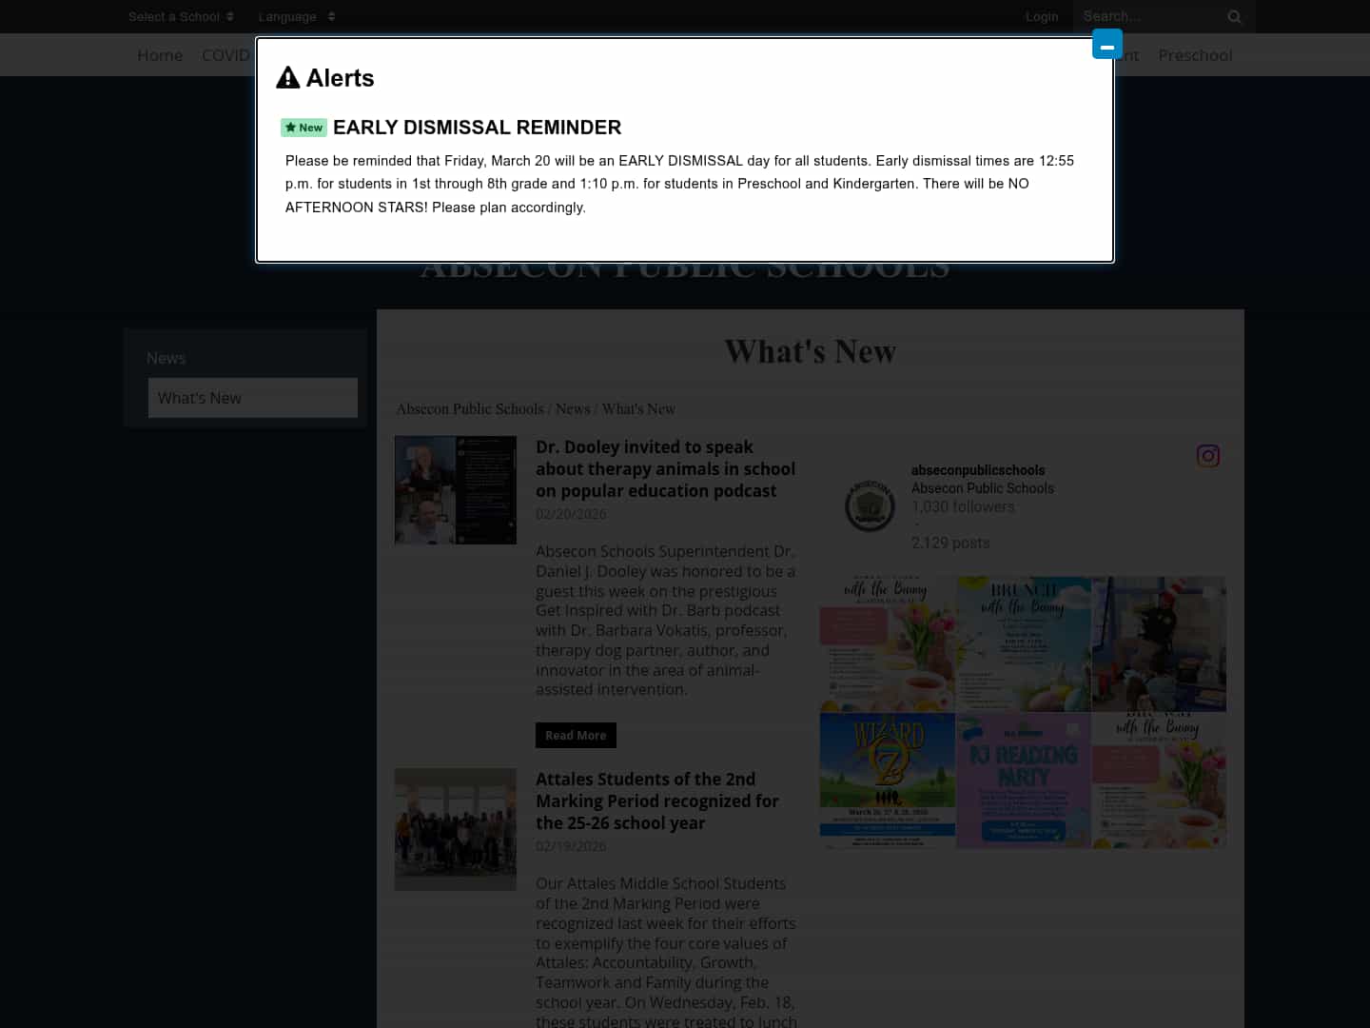1370x1028 pixels.
Task: Toggle the News sidebar section
Action: coord(166,358)
